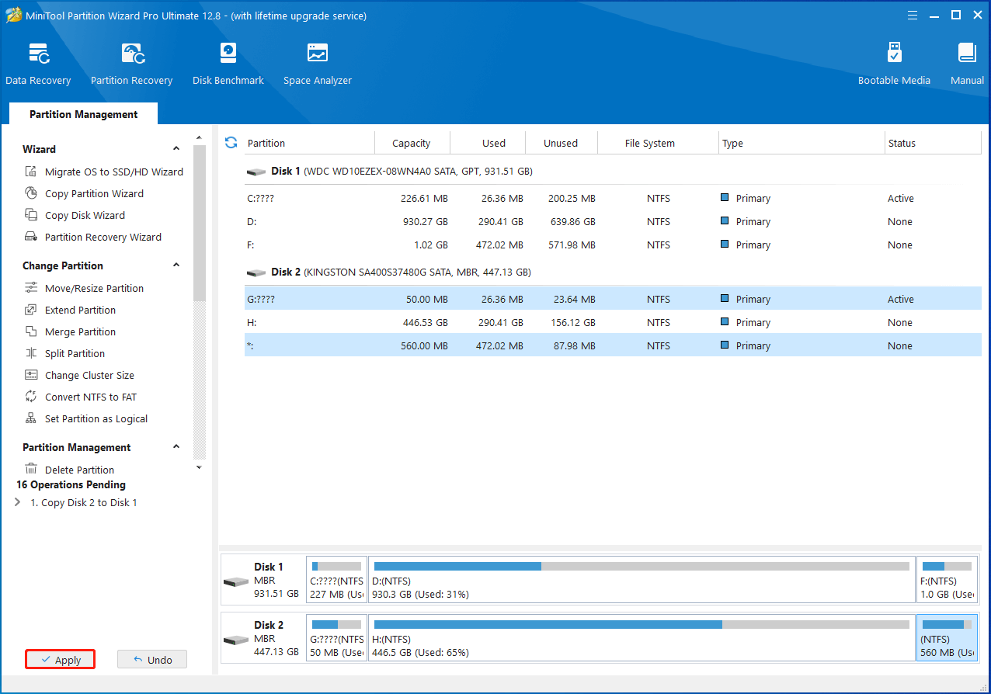Image resolution: width=991 pixels, height=694 pixels.
Task: Select the F: partition row
Action: (613, 245)
